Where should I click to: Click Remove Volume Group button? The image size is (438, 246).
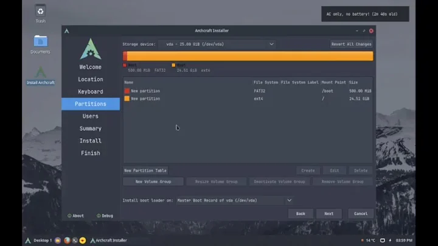342,181
